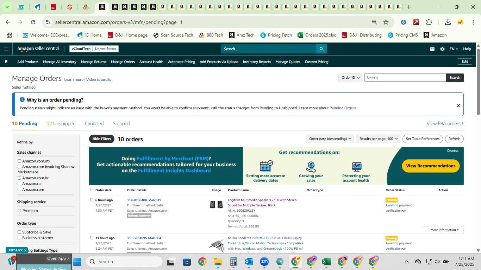This screenshot has height=270, width=481.
Task: Click the Seller Central search magnifier button
Action: [x=321, y=49]
